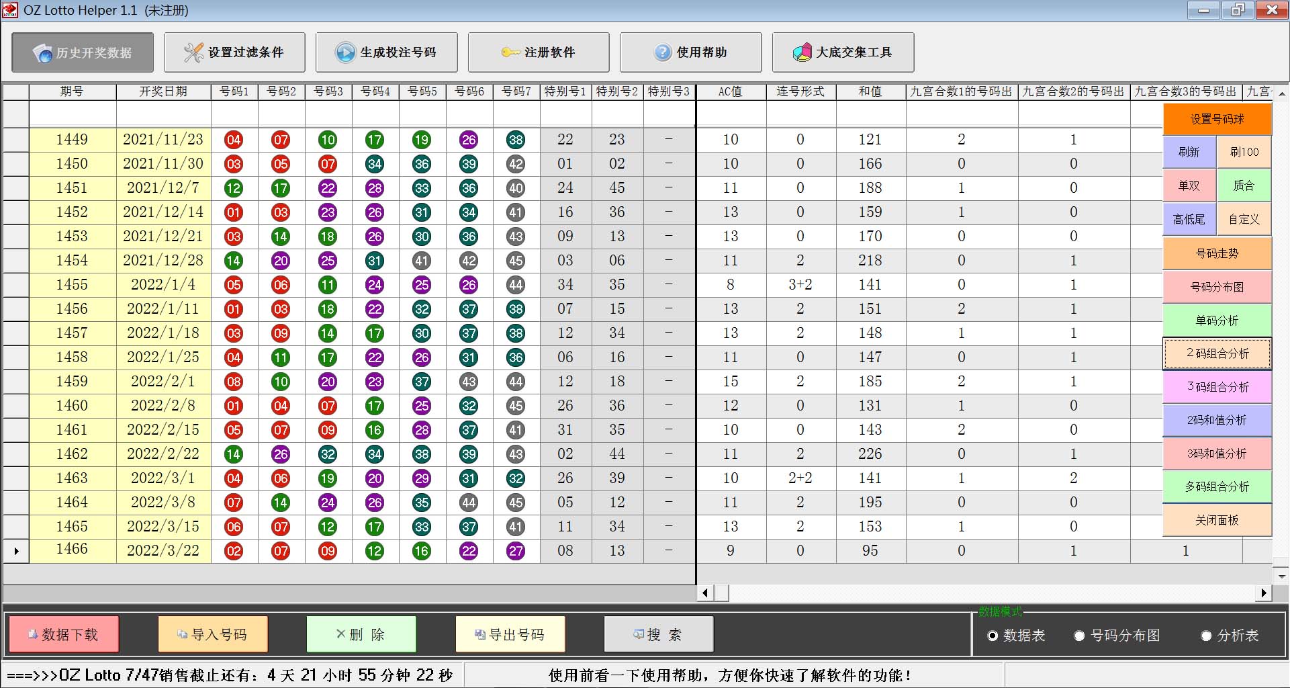Click the 特别号1 column header
Viewport: 1290px width, 688px height.
pyautogui.click(x=565, y=91)
